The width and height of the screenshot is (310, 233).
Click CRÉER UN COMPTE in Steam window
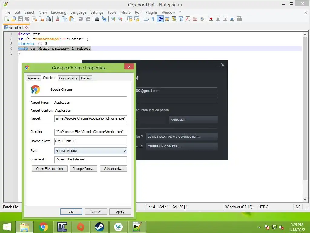(x=182, y=147)
